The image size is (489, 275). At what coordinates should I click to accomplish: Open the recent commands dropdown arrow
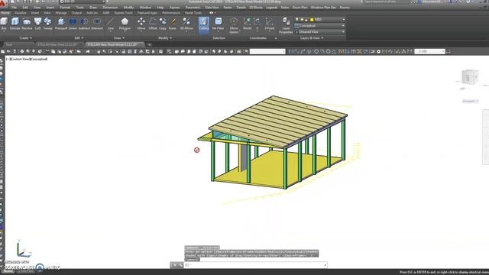pyautogui.click(x=325, y=265)
